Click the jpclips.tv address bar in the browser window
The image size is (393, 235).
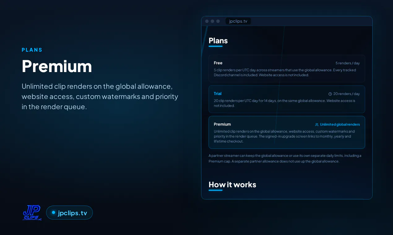tap(238, 21)
